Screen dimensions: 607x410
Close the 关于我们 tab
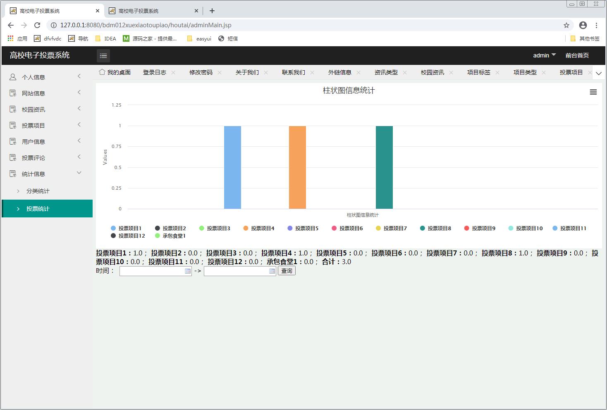(x=266, y=72)
